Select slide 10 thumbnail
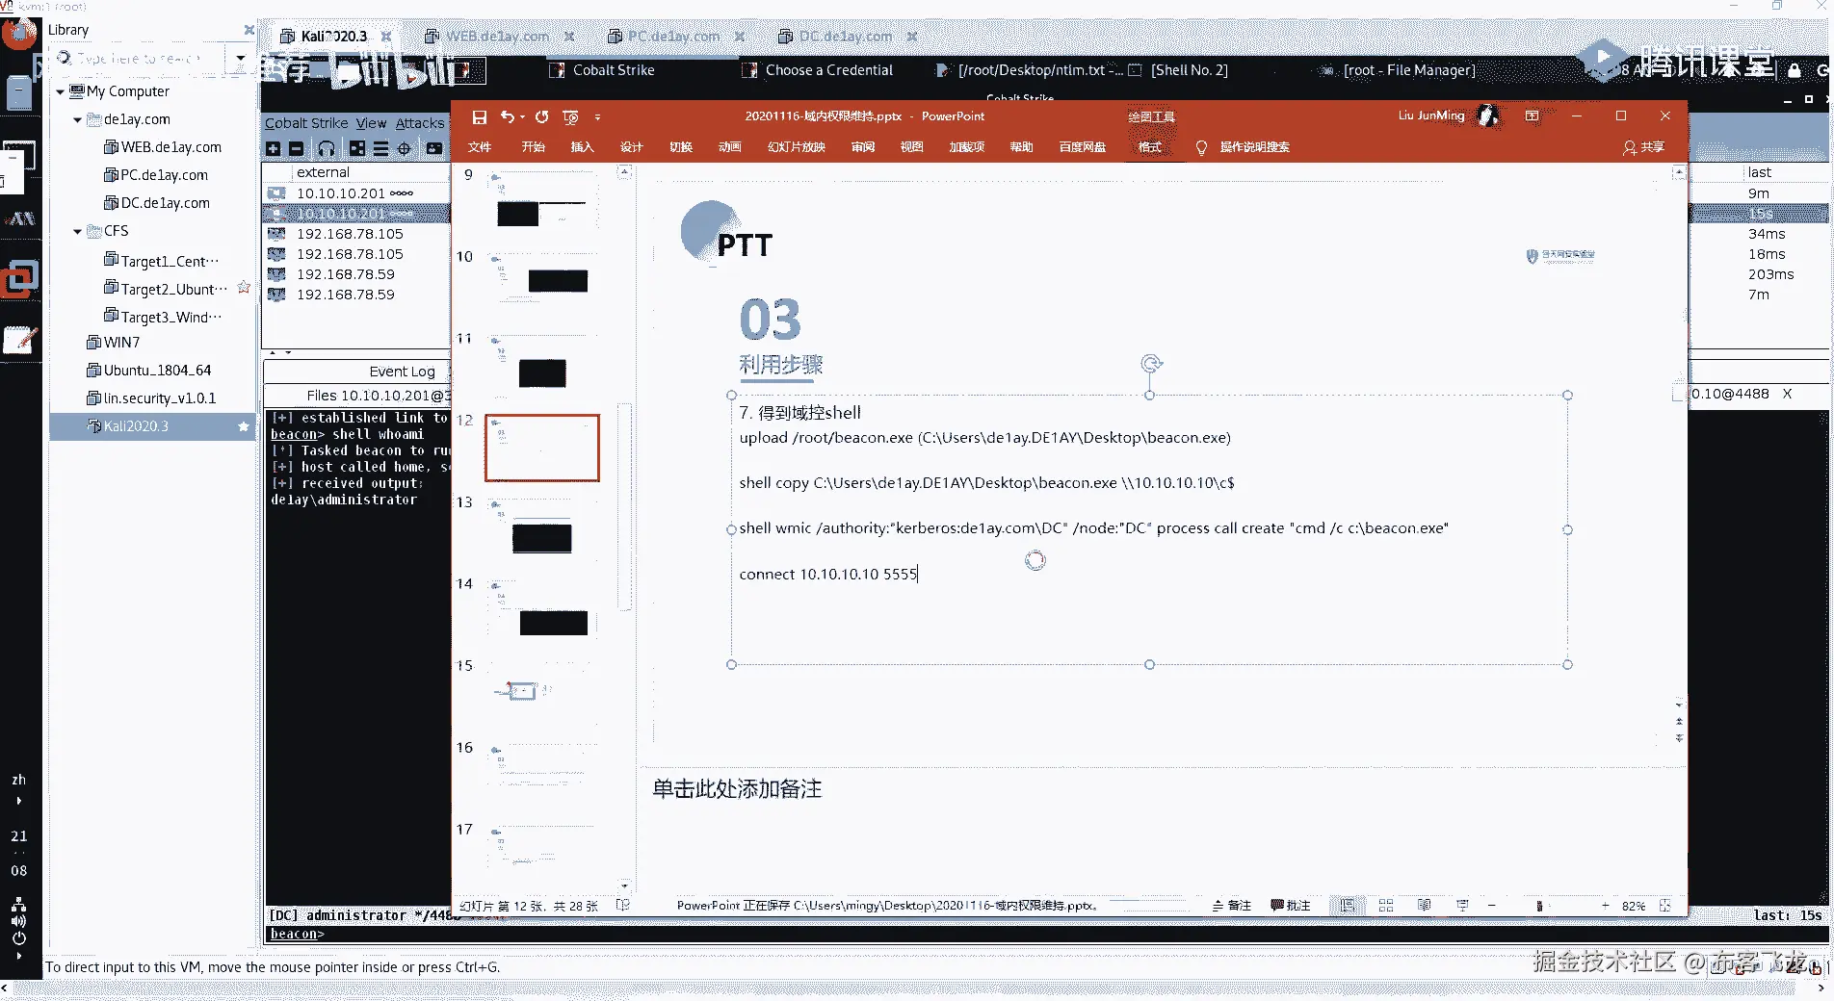Image resolution: width=1834 pixels, height=1001 pixels. [541, 285]
